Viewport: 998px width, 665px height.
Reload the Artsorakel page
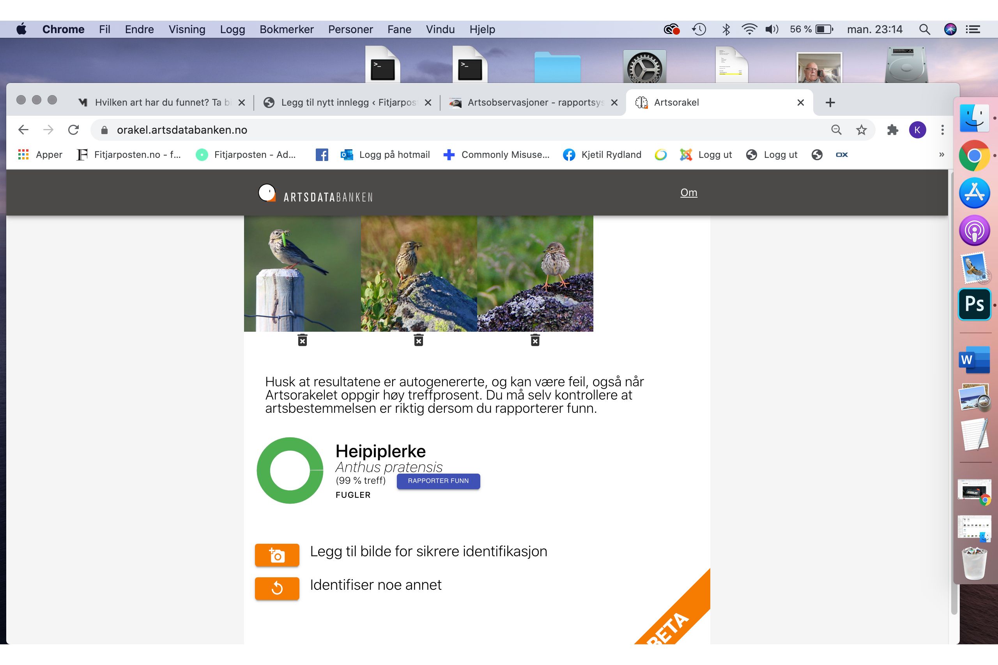coord(73,130)
